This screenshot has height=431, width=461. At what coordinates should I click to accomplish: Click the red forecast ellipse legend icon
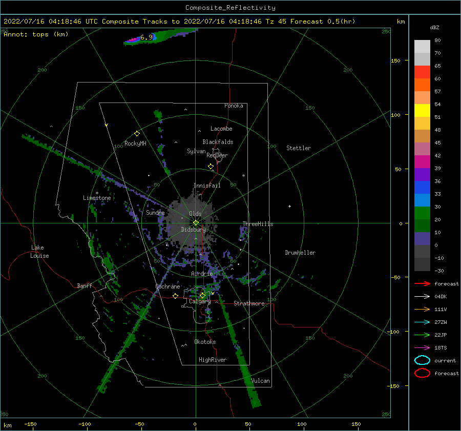422,373
